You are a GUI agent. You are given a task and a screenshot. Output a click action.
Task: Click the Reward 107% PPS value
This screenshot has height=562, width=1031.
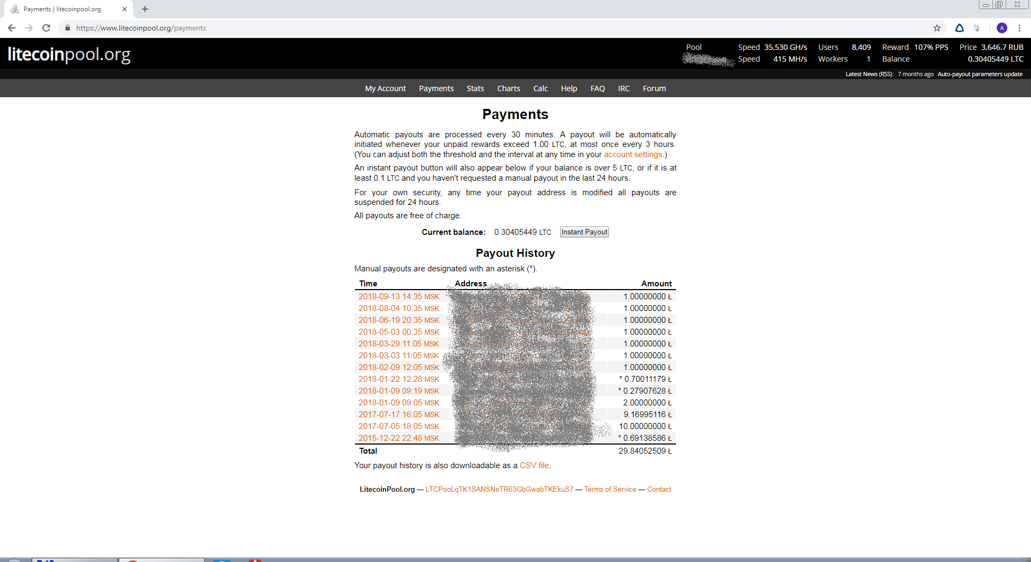[x=931, y=47]
